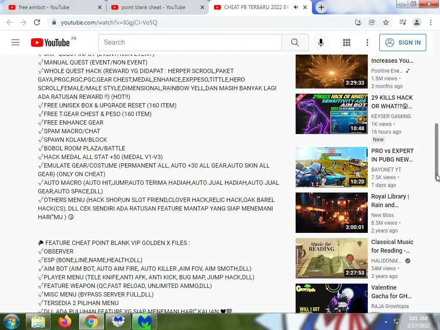Viewport: 440px width, 330px height.
Task: Open PRO vs EXPERT IN PUBG title link
Action: 392,155
